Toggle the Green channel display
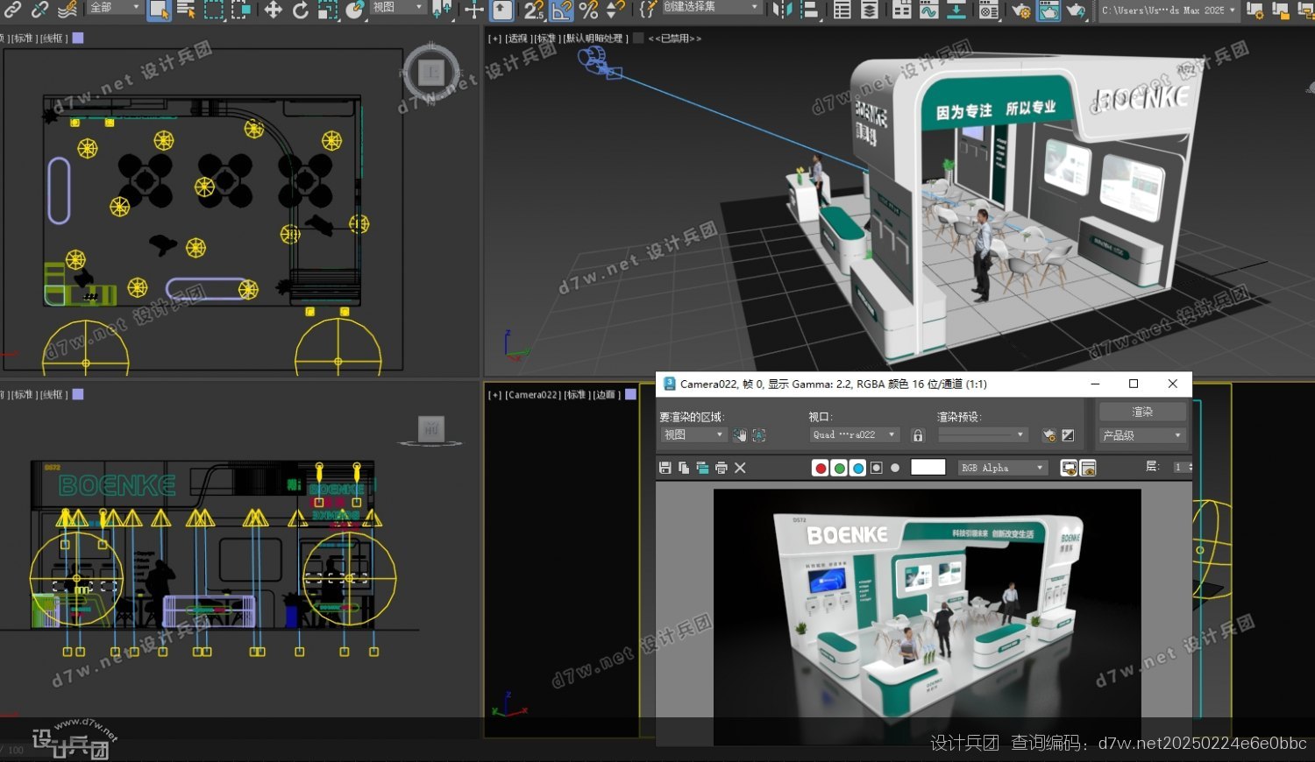 click(x=839, y=468)
